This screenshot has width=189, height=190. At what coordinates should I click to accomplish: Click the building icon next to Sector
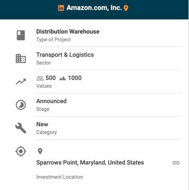21,58
